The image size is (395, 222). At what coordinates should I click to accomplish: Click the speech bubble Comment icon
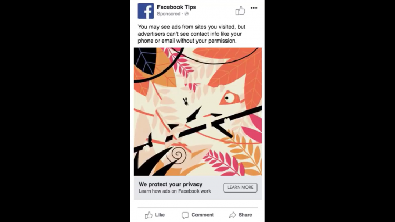click(185, 215)
